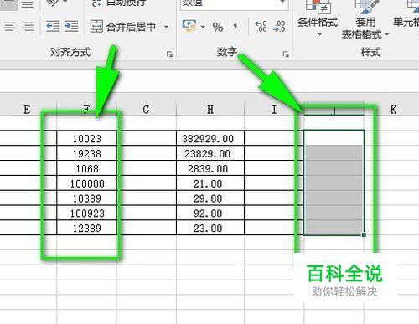
Task: Click cell containing 382929.00
Action: tap(210, 138)
